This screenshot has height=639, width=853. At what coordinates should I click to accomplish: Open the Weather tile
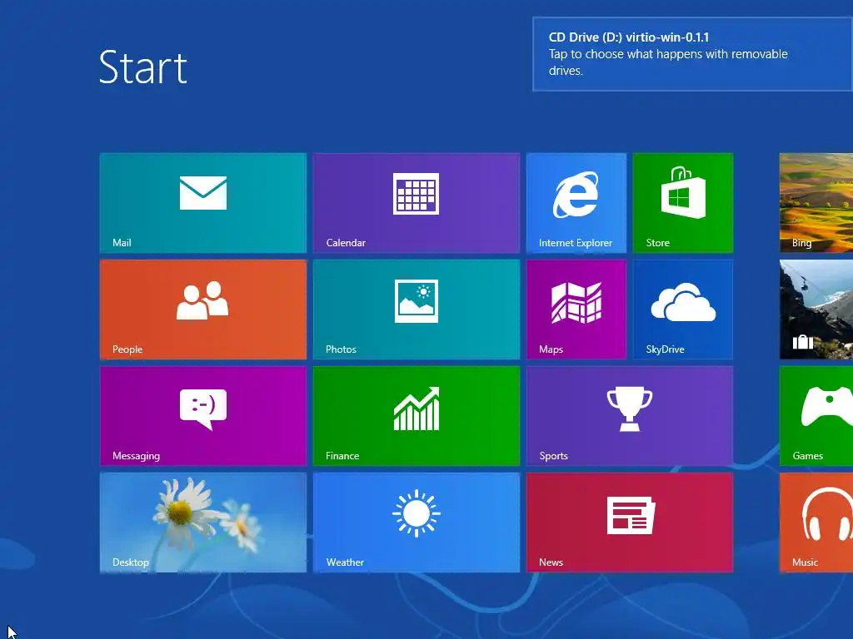pyautogui.click(x=417, y=523)
